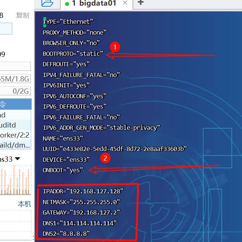Click the DNS1="114.114.114.114" line
The image size is (242, 242).
click(x=80, y=223)
